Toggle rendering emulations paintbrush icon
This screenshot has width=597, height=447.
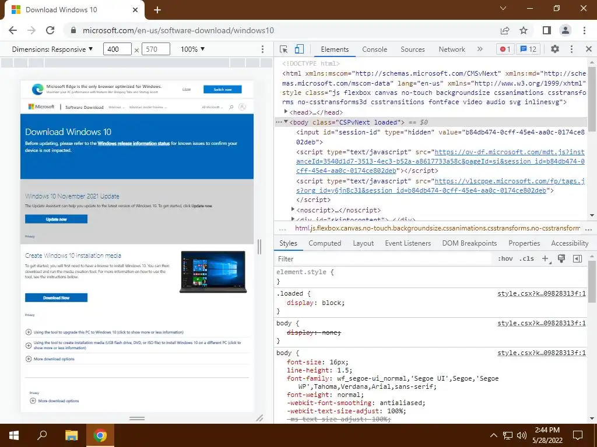(561, 259)
